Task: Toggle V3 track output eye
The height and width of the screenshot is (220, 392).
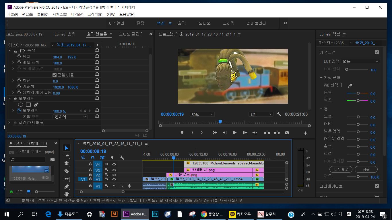Action: (114, 170)
